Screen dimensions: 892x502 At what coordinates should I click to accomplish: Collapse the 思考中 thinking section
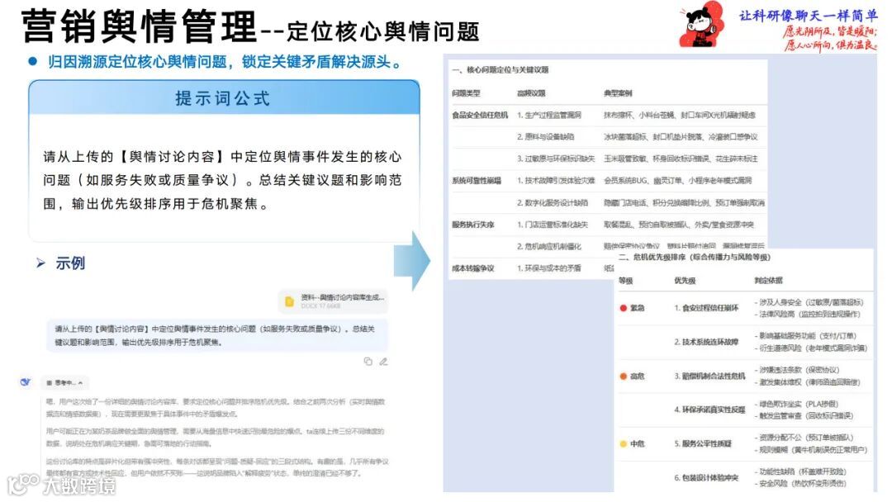point(65,382)
